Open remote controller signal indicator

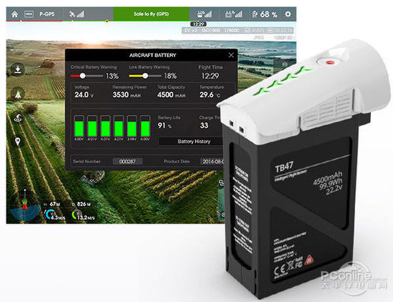[x=204, y=14]
